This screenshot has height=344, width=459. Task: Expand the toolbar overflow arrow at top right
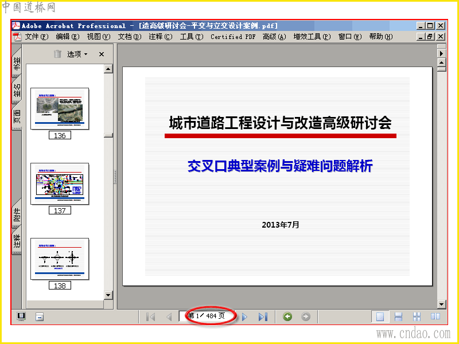(x=441, y=53)
